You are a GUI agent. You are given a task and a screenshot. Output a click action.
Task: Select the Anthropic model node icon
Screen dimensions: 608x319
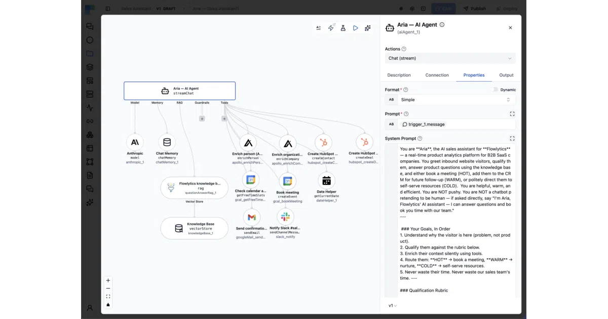point(135,142)
